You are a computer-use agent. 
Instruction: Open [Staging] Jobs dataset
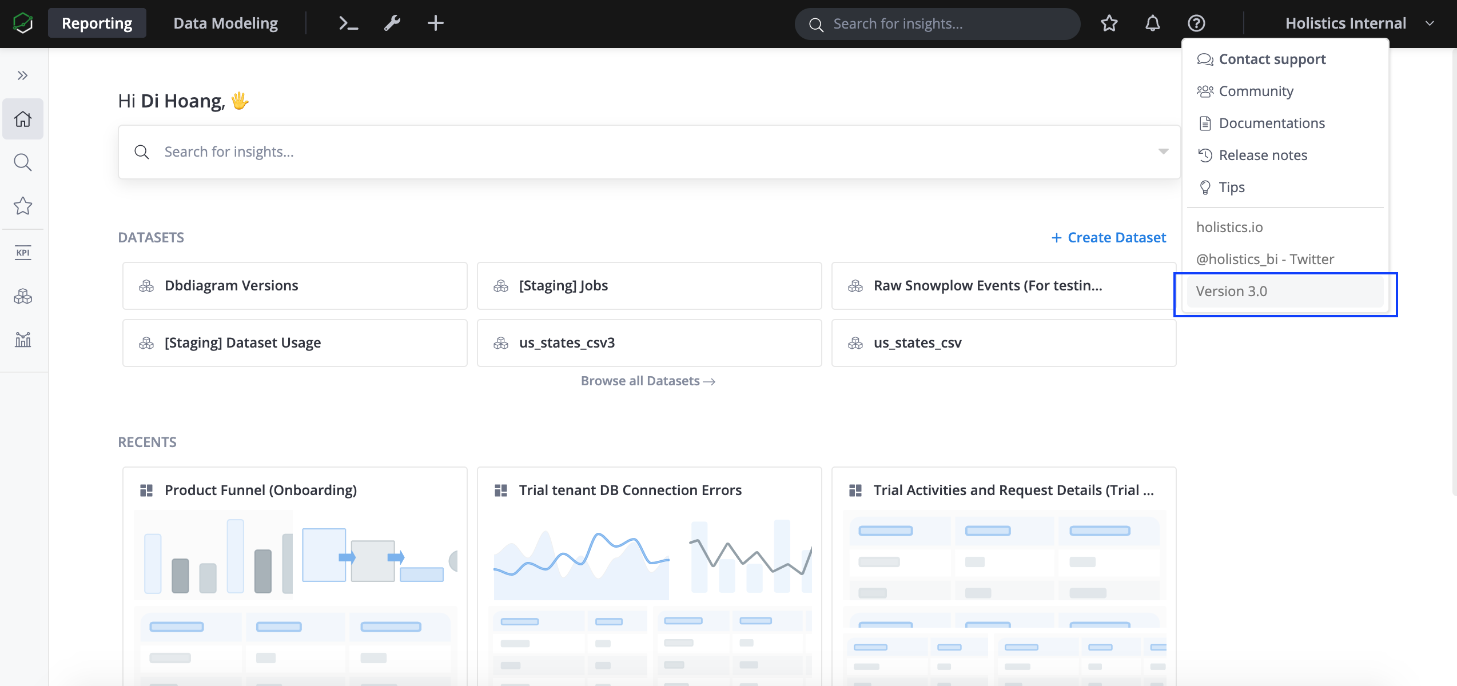pyautogui.click(x=650, y=286)
